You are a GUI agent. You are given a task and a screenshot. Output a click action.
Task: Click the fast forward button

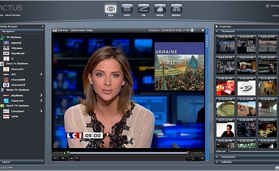[x=77, y=158]
